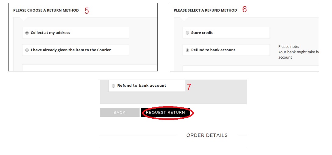The height and width of the screenshot is (155, 332).
Task: Click the "Please select a refund method" heading
Action: pos(205,10)
